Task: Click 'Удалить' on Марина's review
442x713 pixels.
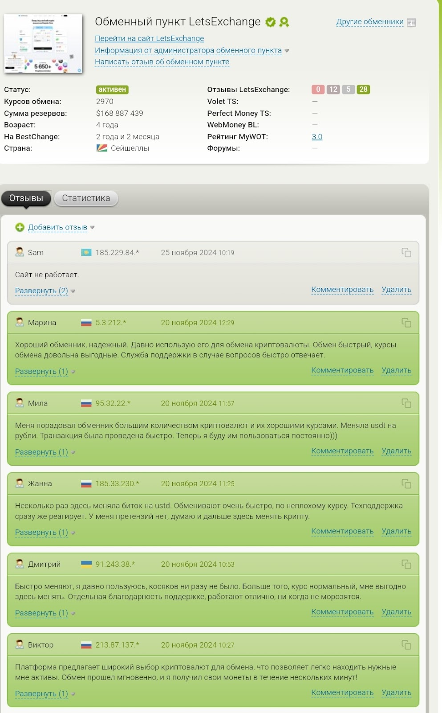Action: tap(396, 370)
